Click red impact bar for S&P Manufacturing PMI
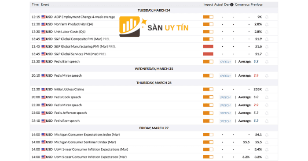 coord(208,46)
